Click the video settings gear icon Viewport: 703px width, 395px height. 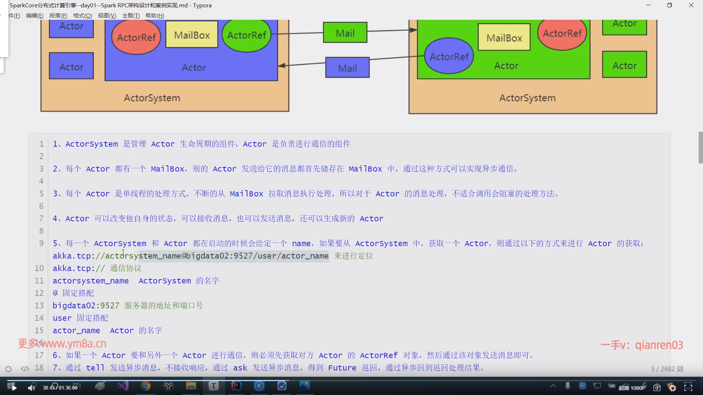pos(672,388)
